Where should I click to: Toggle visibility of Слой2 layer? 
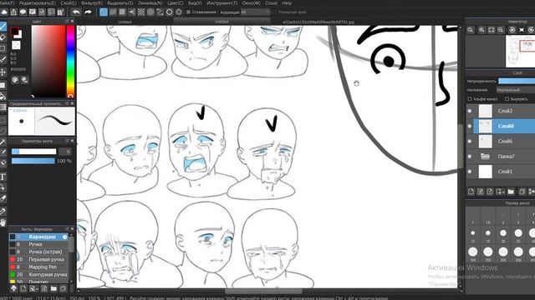click(x=470, y=111)
